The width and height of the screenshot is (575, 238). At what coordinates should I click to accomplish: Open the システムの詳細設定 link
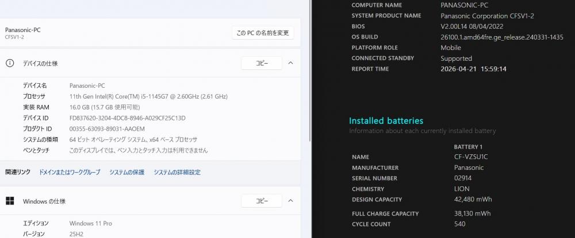point(177,172)
